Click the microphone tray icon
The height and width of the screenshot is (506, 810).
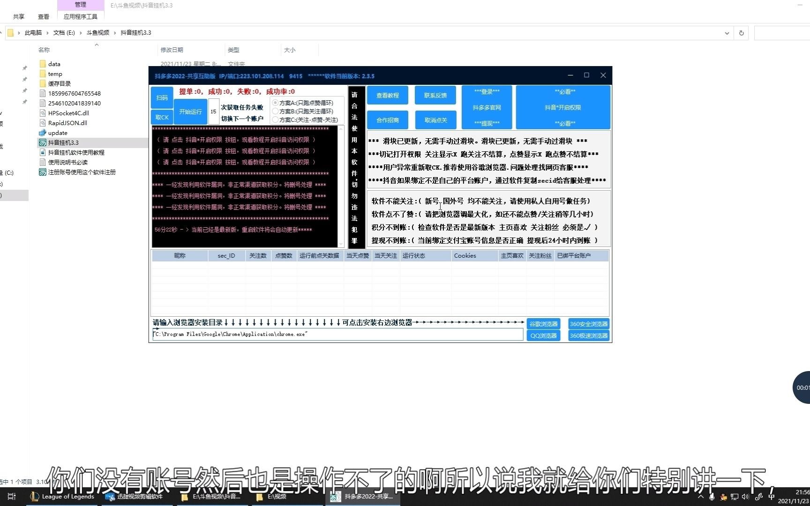(x=712, y=497)
